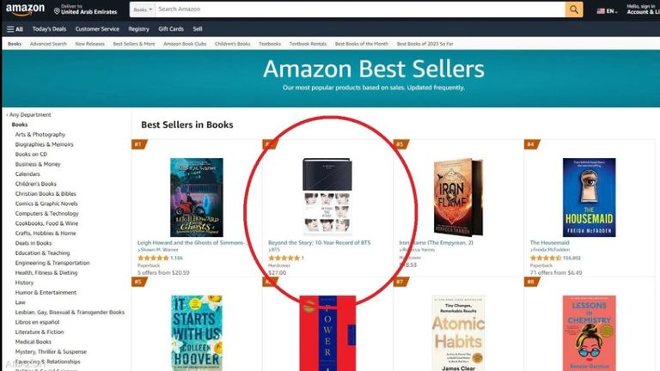660x371 pixels.
Task: Open Today's Deals in navigation bar
Action: click(x=49, y=29)
